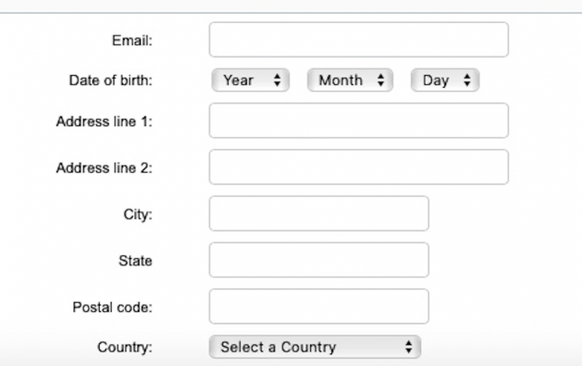Click the City input field
The width and height of the screenshot is (582, 366).
pos(318,214)
